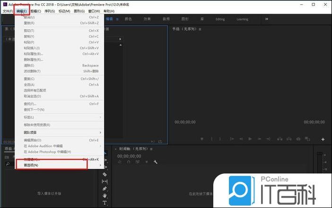
Task: Open the 节目 monitor panel menu
Action: coord(200,29)
